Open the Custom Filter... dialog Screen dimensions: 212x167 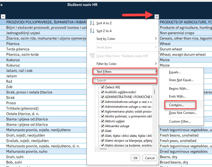pos(180,121)
